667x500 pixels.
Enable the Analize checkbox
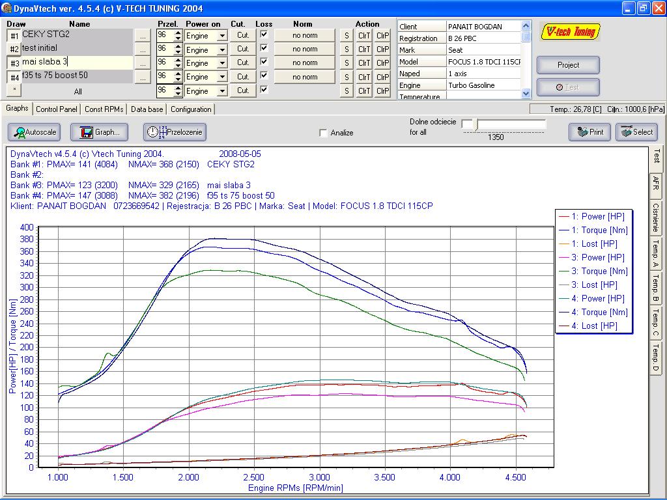pyautogui.click(x=324, y=133)
